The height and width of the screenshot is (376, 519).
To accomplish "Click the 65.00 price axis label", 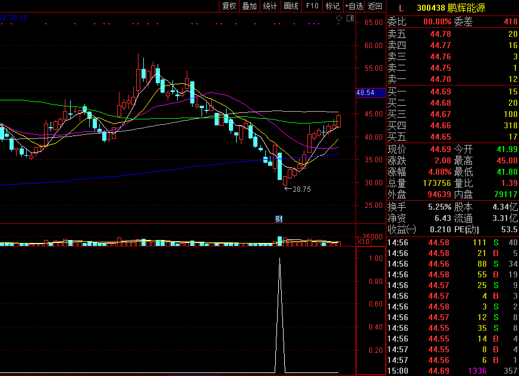I will click(x=374, y=22).
